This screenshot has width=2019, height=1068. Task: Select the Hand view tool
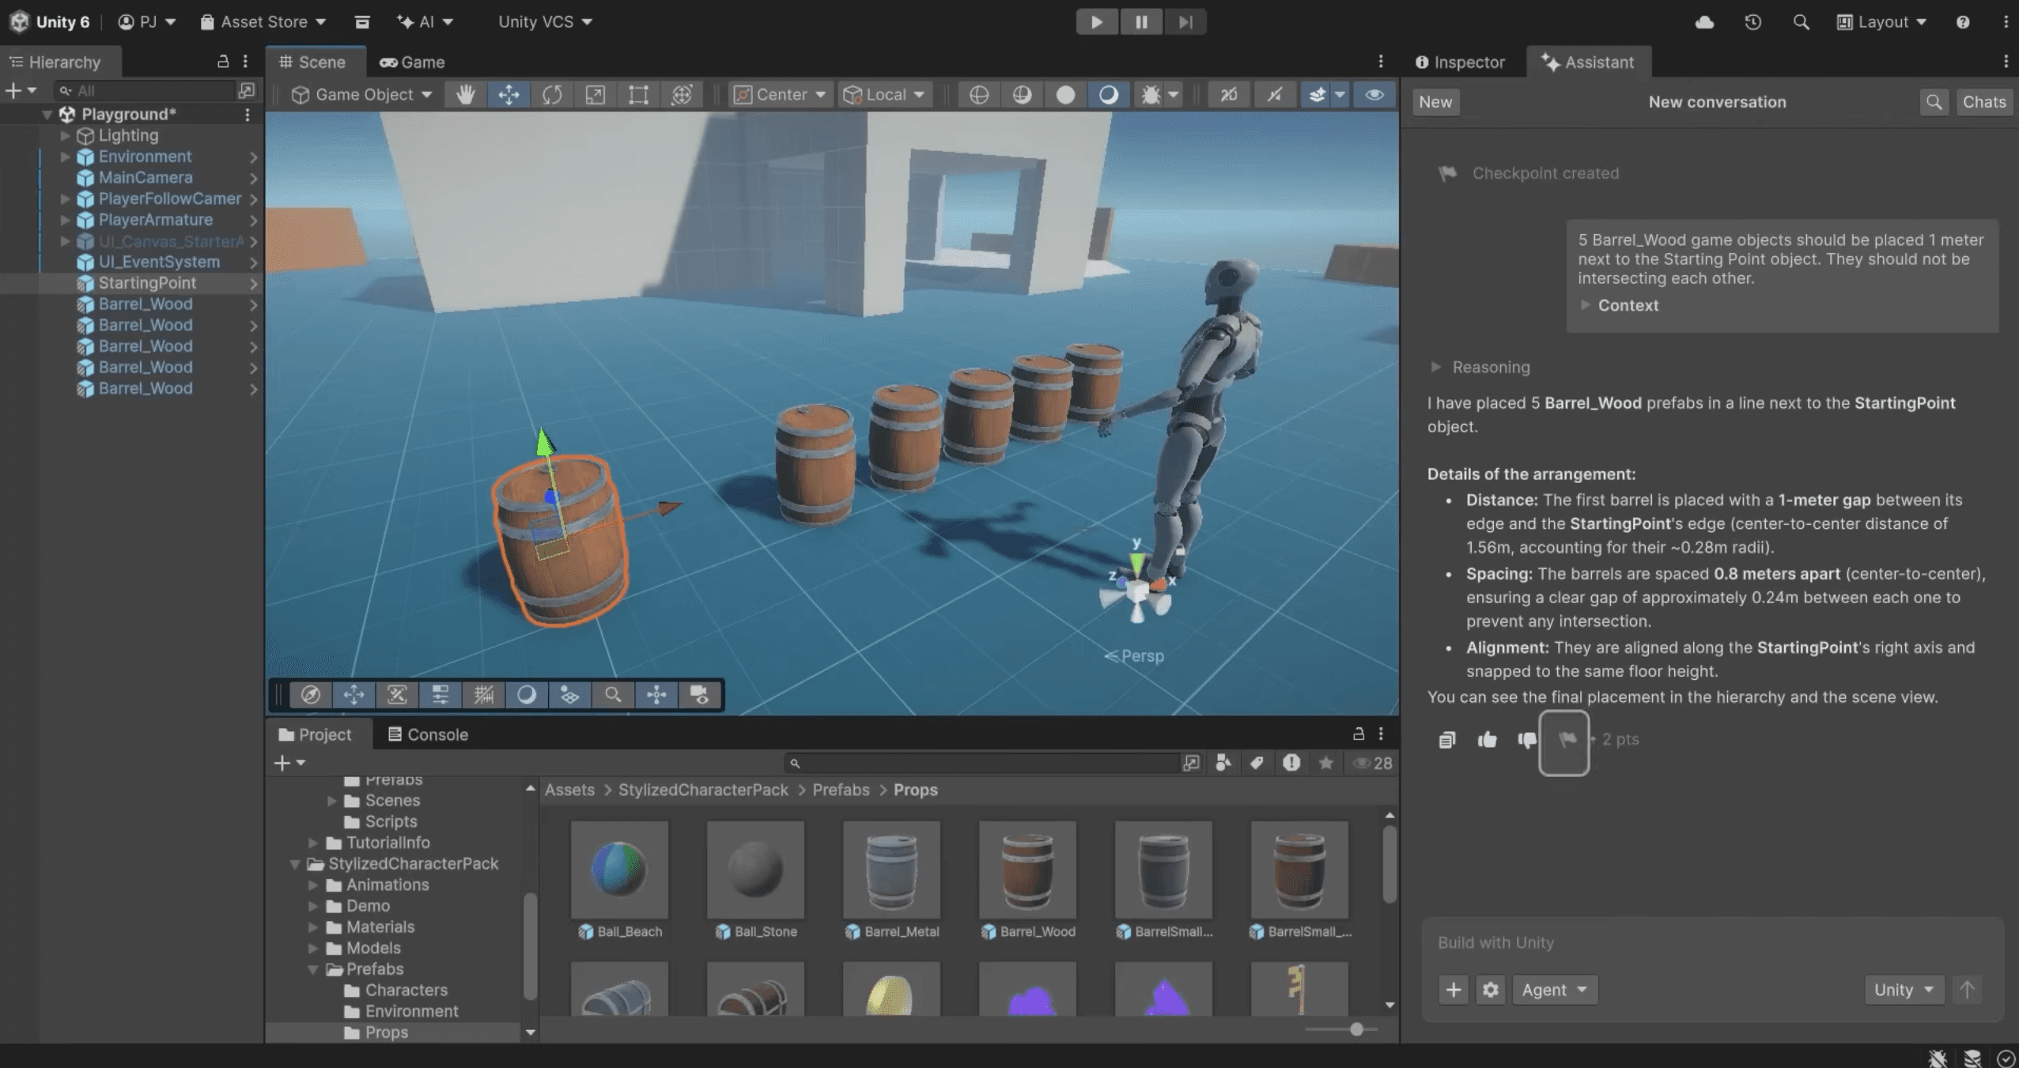[466, 95]
